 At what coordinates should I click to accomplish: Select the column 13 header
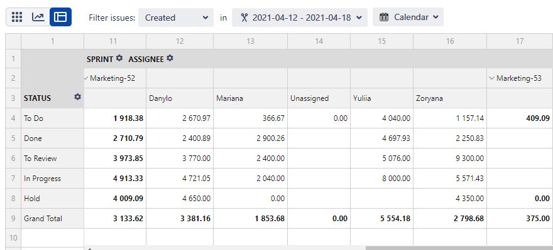(250, 41)
